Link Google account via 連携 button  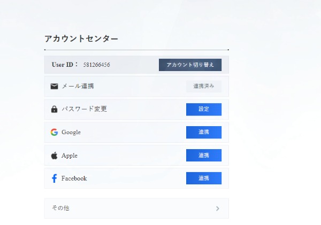(203, 132)
